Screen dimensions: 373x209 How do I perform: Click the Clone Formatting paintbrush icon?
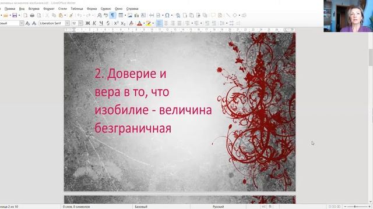click(71, 16)
